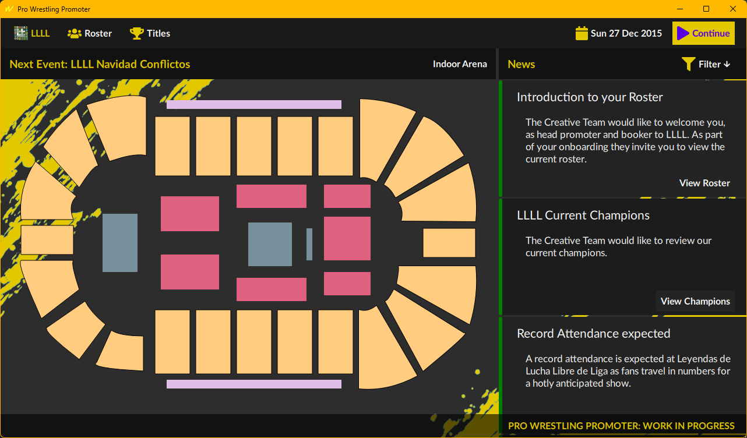Click the News filter funnel icon
The image size is (747, 438).
tap(688, 64)
